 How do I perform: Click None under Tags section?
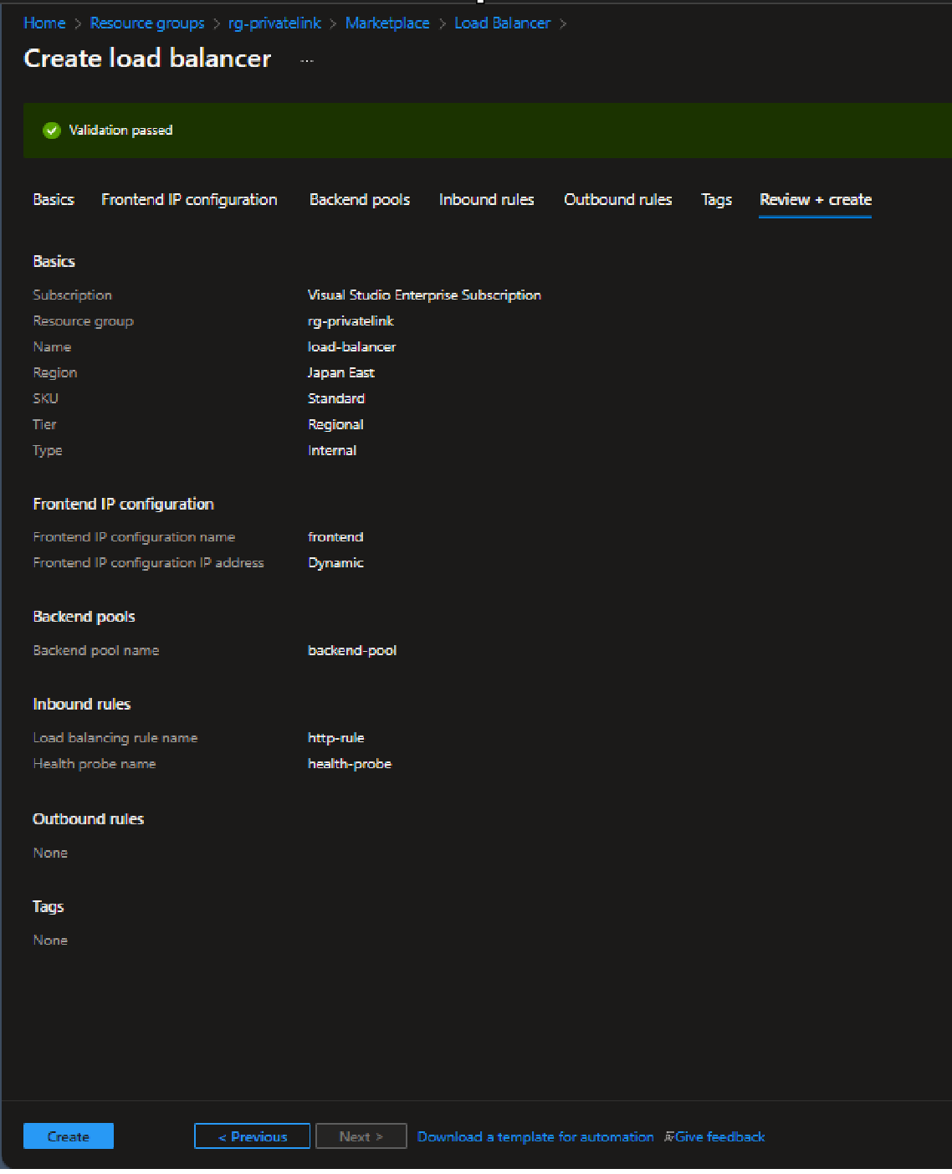click(50, 941)
